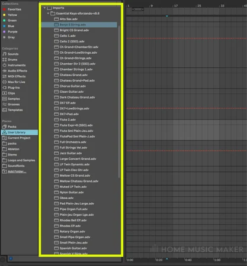Select the Alto Sax.adv preset
The height and width of the screenshot is (266, 247).
pos(69,19)
